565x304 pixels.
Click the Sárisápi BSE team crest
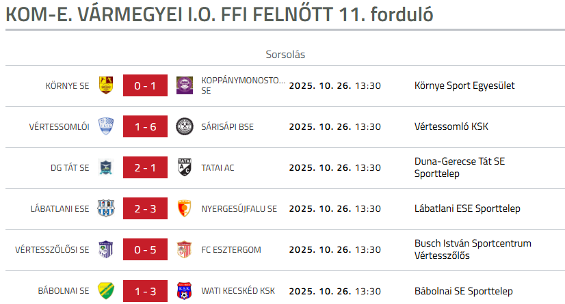point(184,126)
